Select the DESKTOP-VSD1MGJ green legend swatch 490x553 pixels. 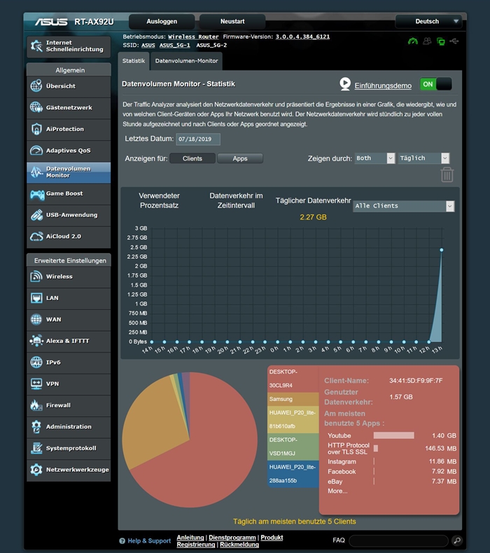pyautogui.click(x=293, y=446)
